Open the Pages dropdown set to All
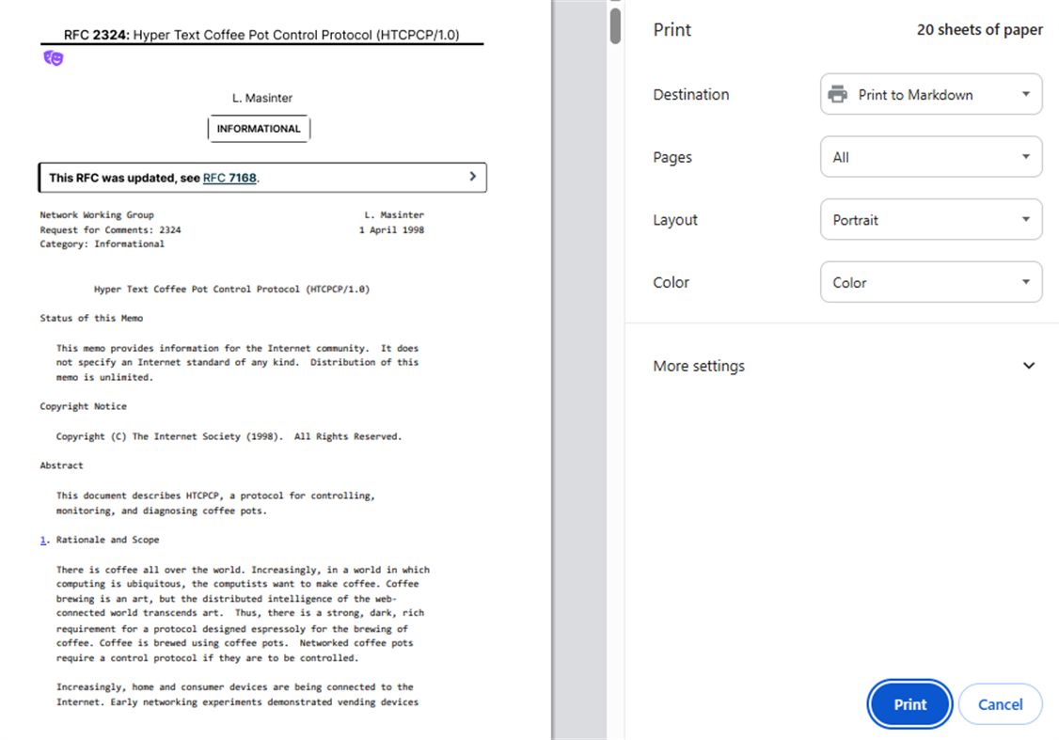1059x740 pixels. (x=931, y=157)
